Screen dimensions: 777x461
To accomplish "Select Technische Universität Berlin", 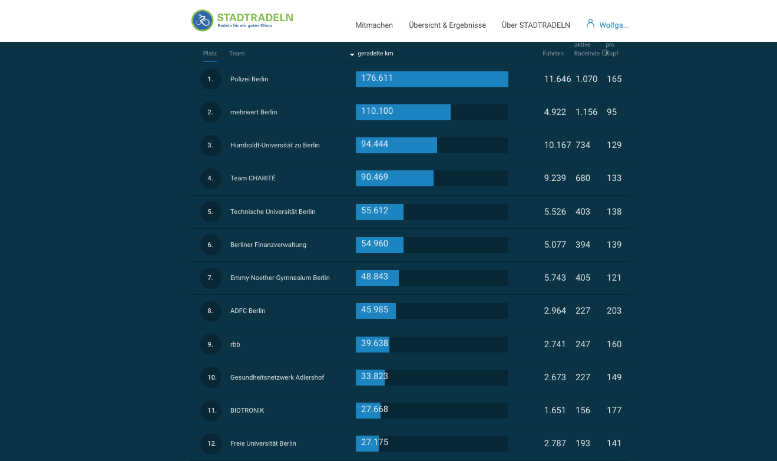I will point(273,212).
